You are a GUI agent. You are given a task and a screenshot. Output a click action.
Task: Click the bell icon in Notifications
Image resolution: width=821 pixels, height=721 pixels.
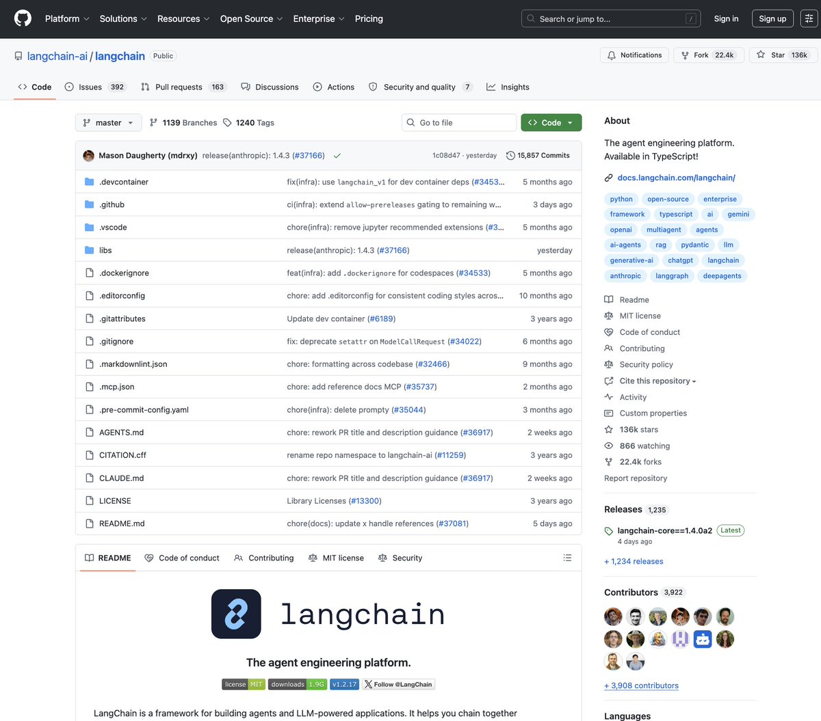click(x=612, y=55)
